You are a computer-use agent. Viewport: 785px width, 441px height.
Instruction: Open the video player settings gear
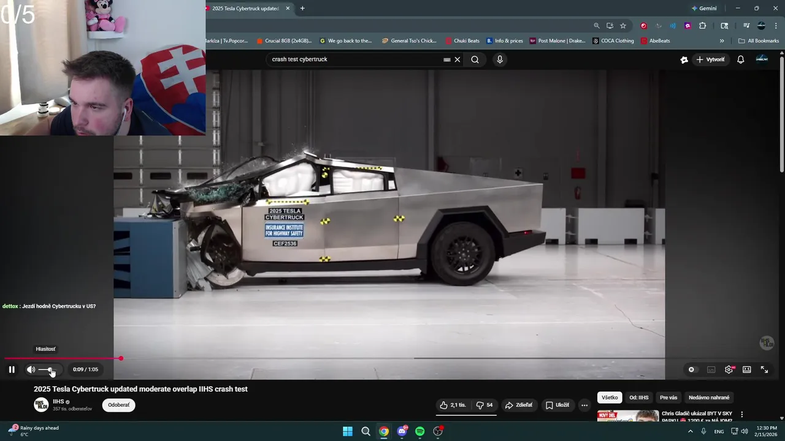click(x=729, y=369)
